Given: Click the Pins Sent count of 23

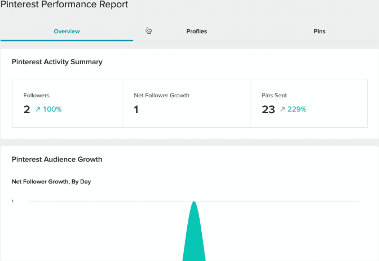Looking at the screenshot, I should pos(268,110).
